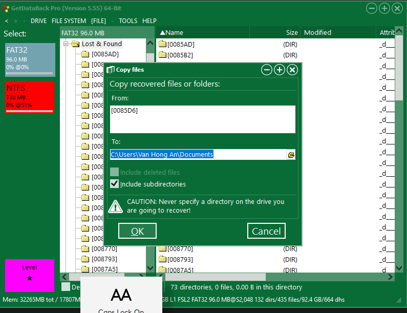
Task: Select the red NTFS 730 MB tile
Action: click(29, 97)
